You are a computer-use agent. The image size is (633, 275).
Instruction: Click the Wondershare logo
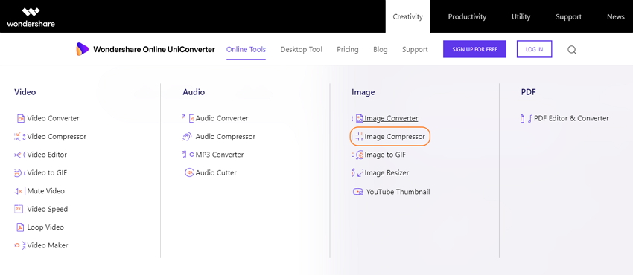tap(31, 17)
